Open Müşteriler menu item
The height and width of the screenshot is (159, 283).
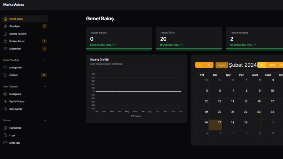25,49
